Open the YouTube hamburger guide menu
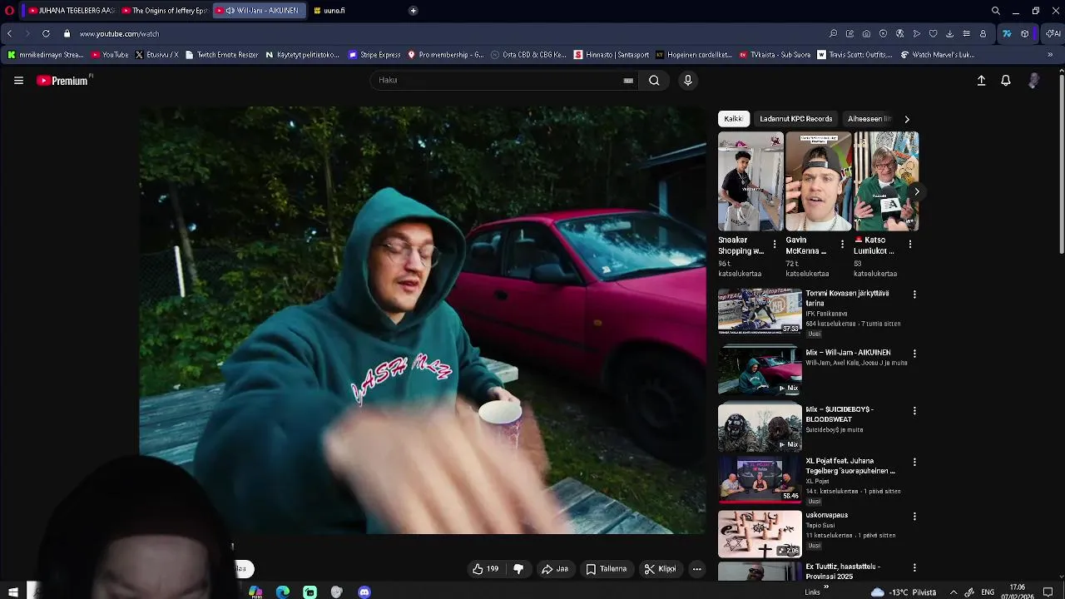Screen dimensions: 1065x599 tap(18, 81)
